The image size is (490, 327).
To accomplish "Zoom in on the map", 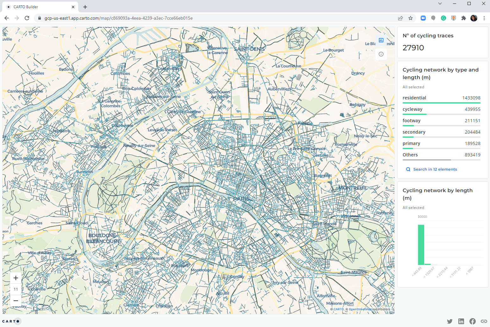I will (16, 278).
